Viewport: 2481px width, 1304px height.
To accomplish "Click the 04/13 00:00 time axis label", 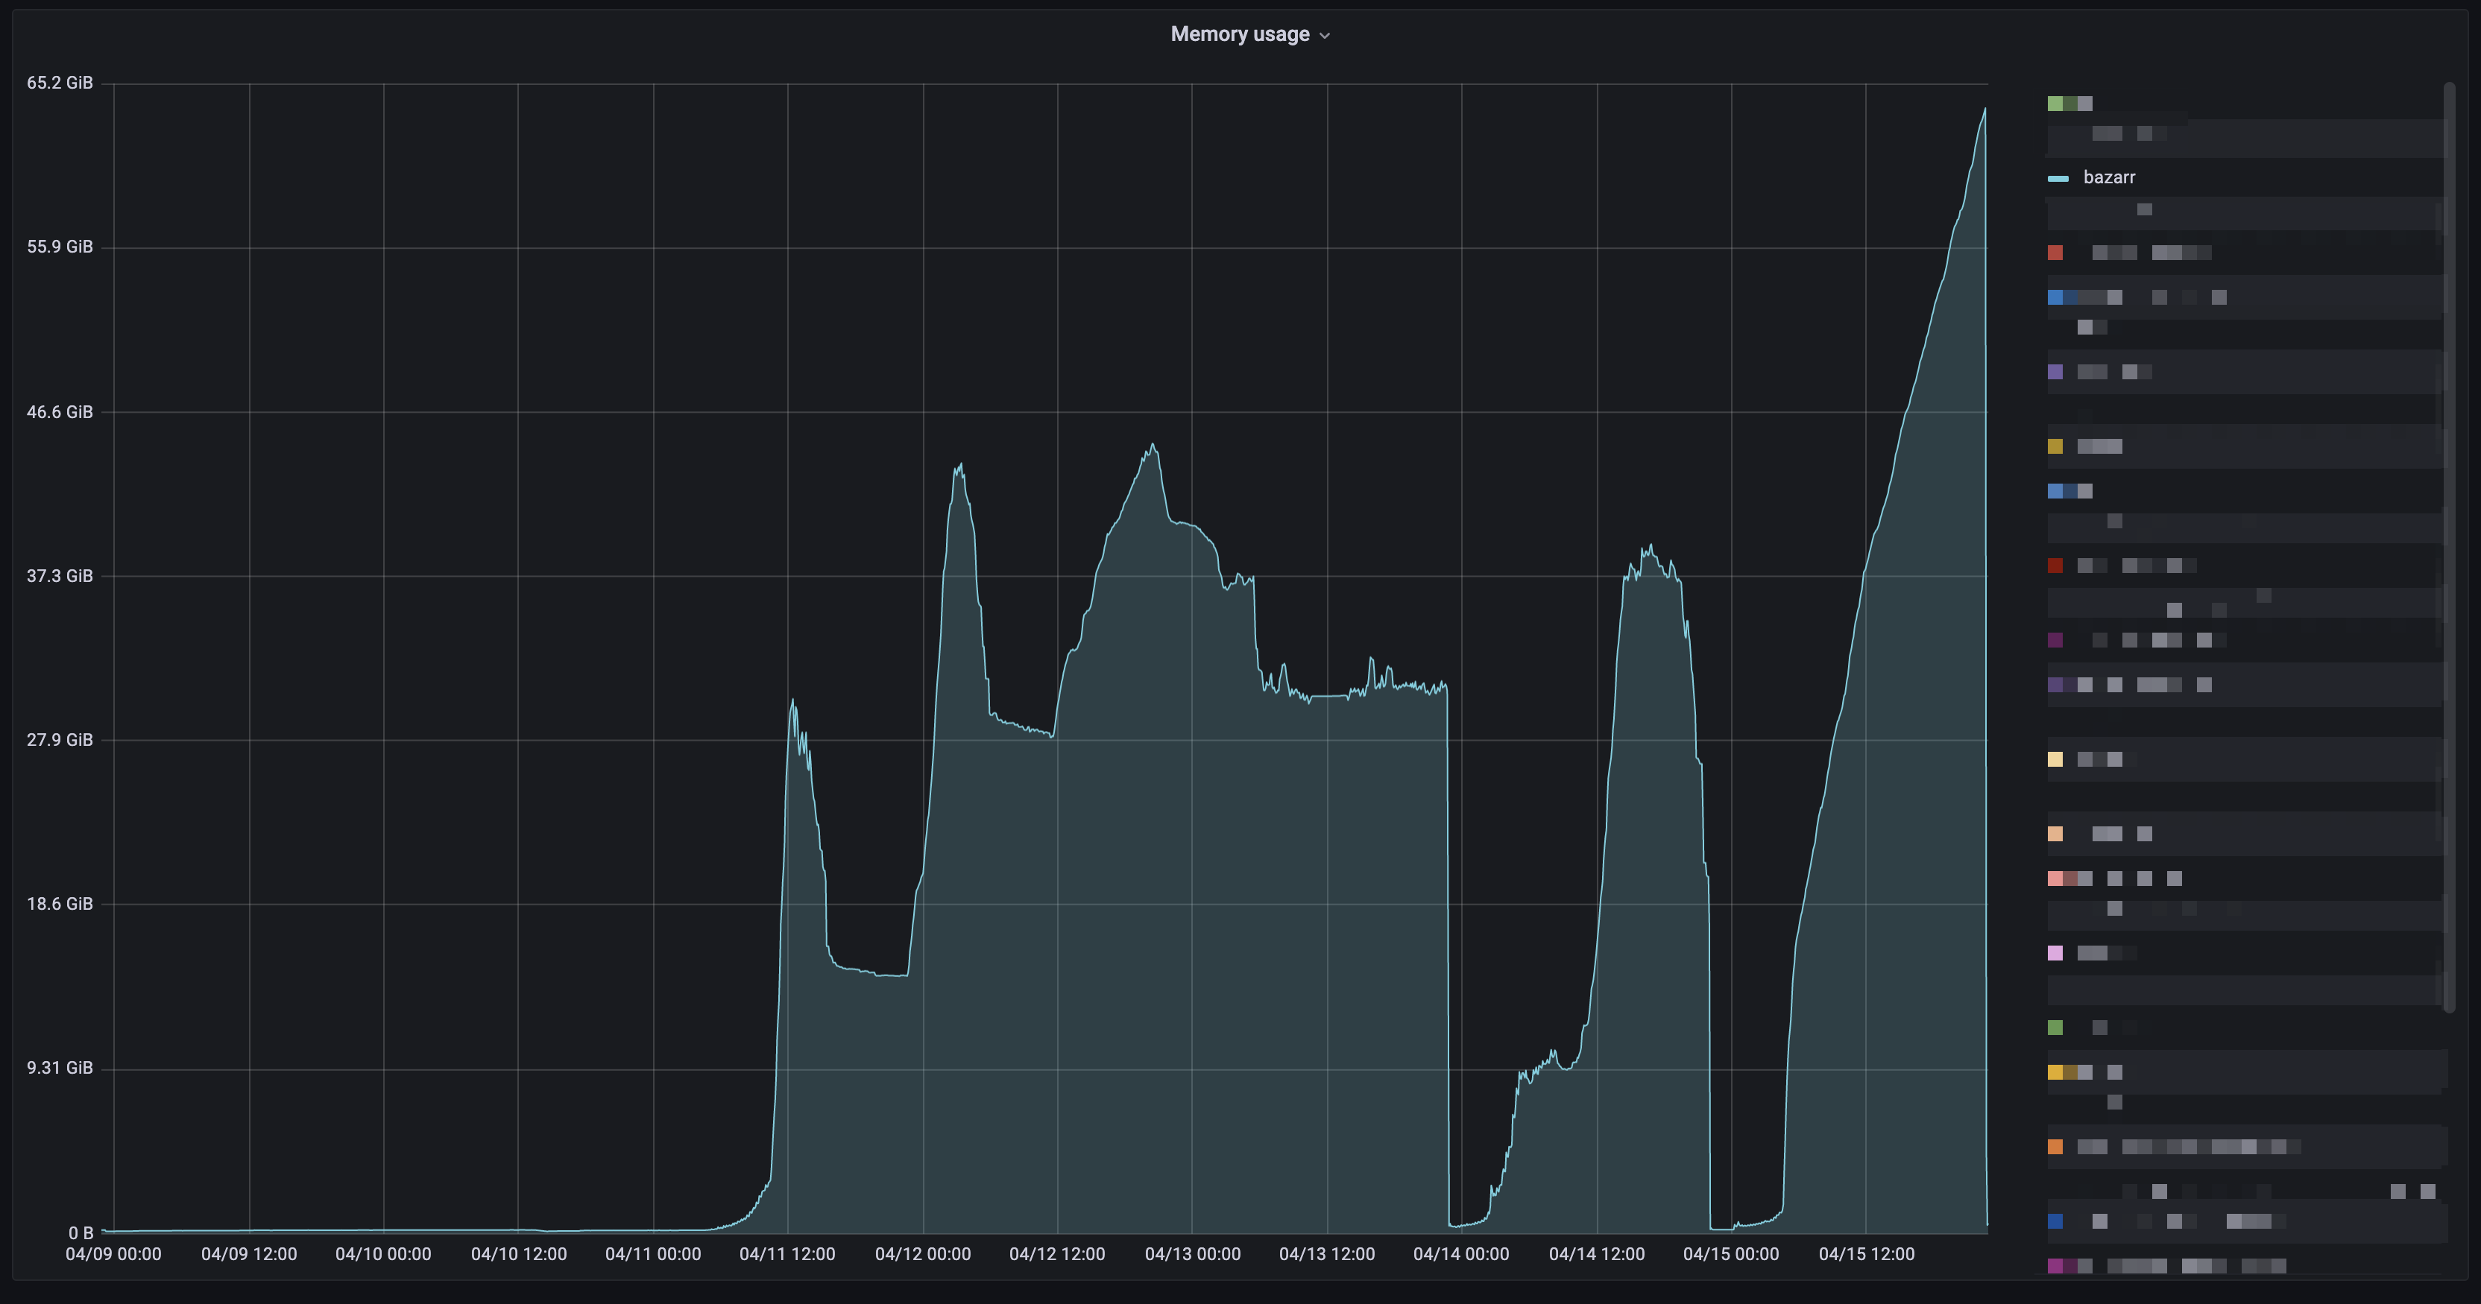I will coord(1192,1254).
